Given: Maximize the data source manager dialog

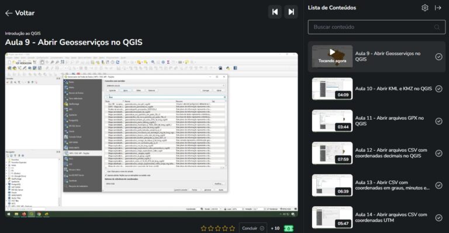Looking at the screenshot, I should click(217, 76).
